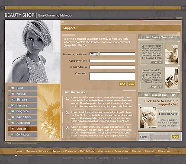Click the arrow icon beside Accessories
Image resolution: width=186 pixels, height=164 pixels.
coord(13,123)
